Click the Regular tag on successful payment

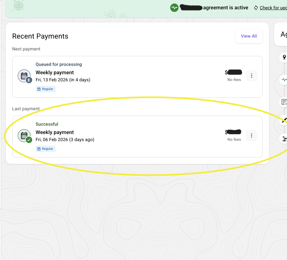pyautogui.click(x=46, y=149)
